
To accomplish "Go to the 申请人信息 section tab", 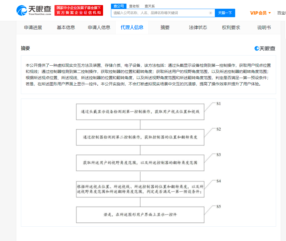I will pos(99,28).
